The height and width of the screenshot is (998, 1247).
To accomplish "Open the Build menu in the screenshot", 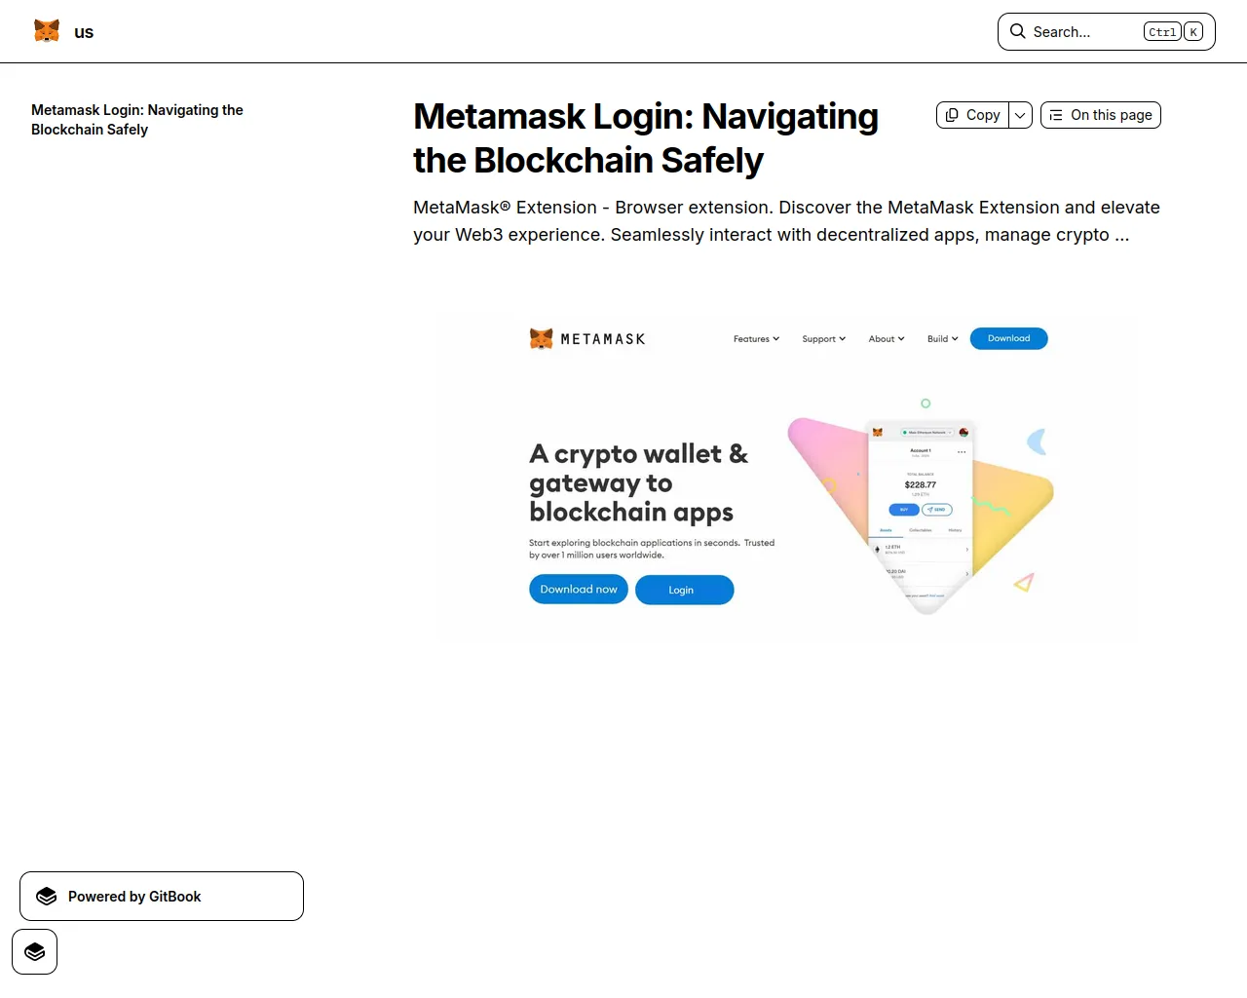I will pyautogui.click(x=942, y=339).
